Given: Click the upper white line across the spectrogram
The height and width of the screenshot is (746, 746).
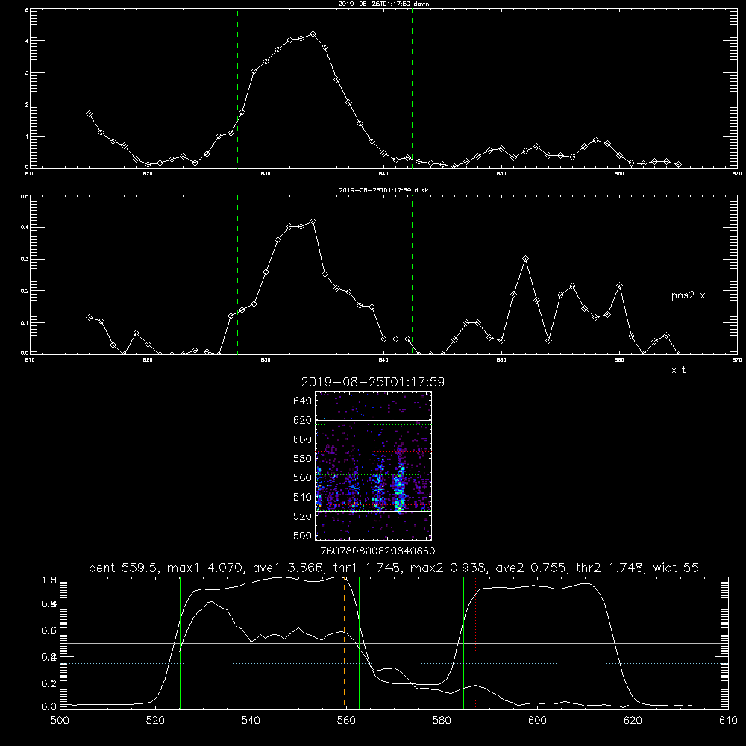Looking at the screenshot, I should (x=374, y=420).
